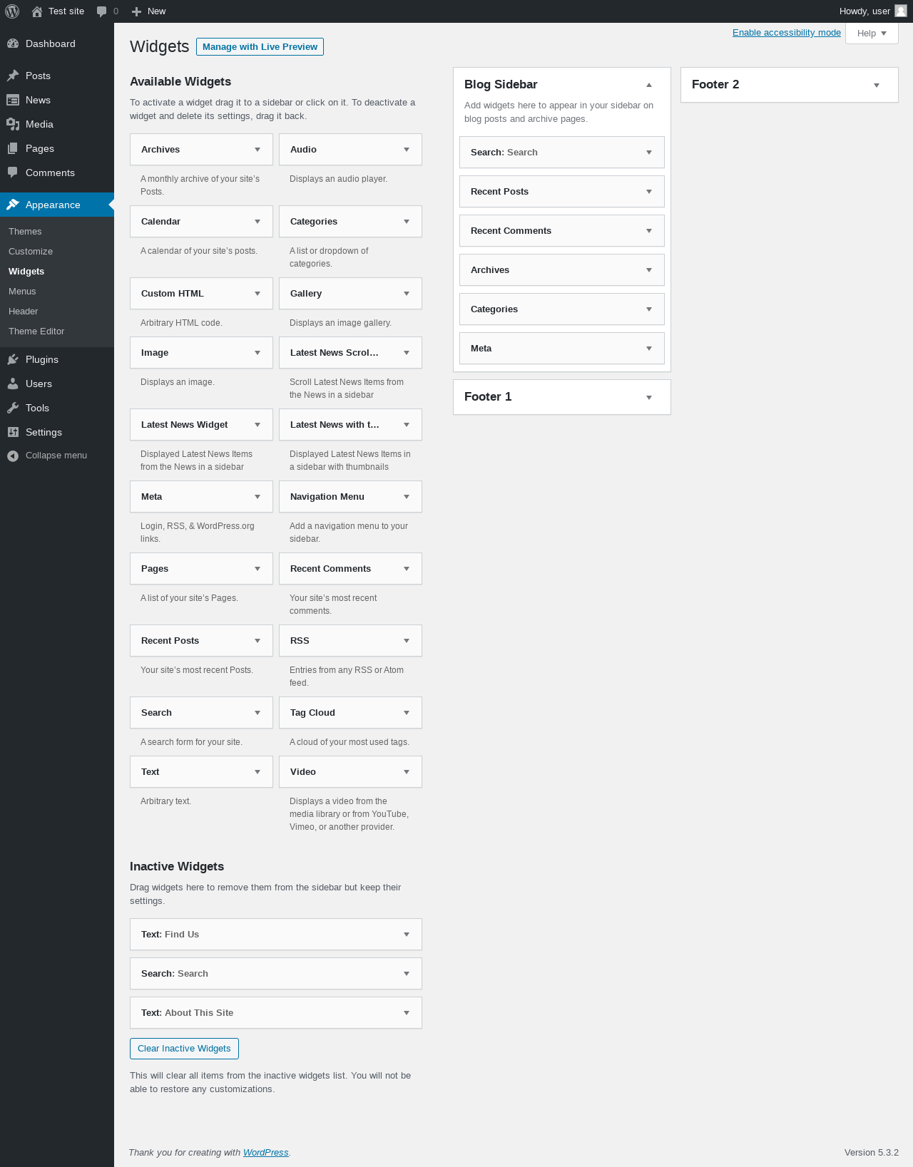The width and height of the screenshot is (913, 1167).
Task: Open Customize submenu item
Action: 31,252
